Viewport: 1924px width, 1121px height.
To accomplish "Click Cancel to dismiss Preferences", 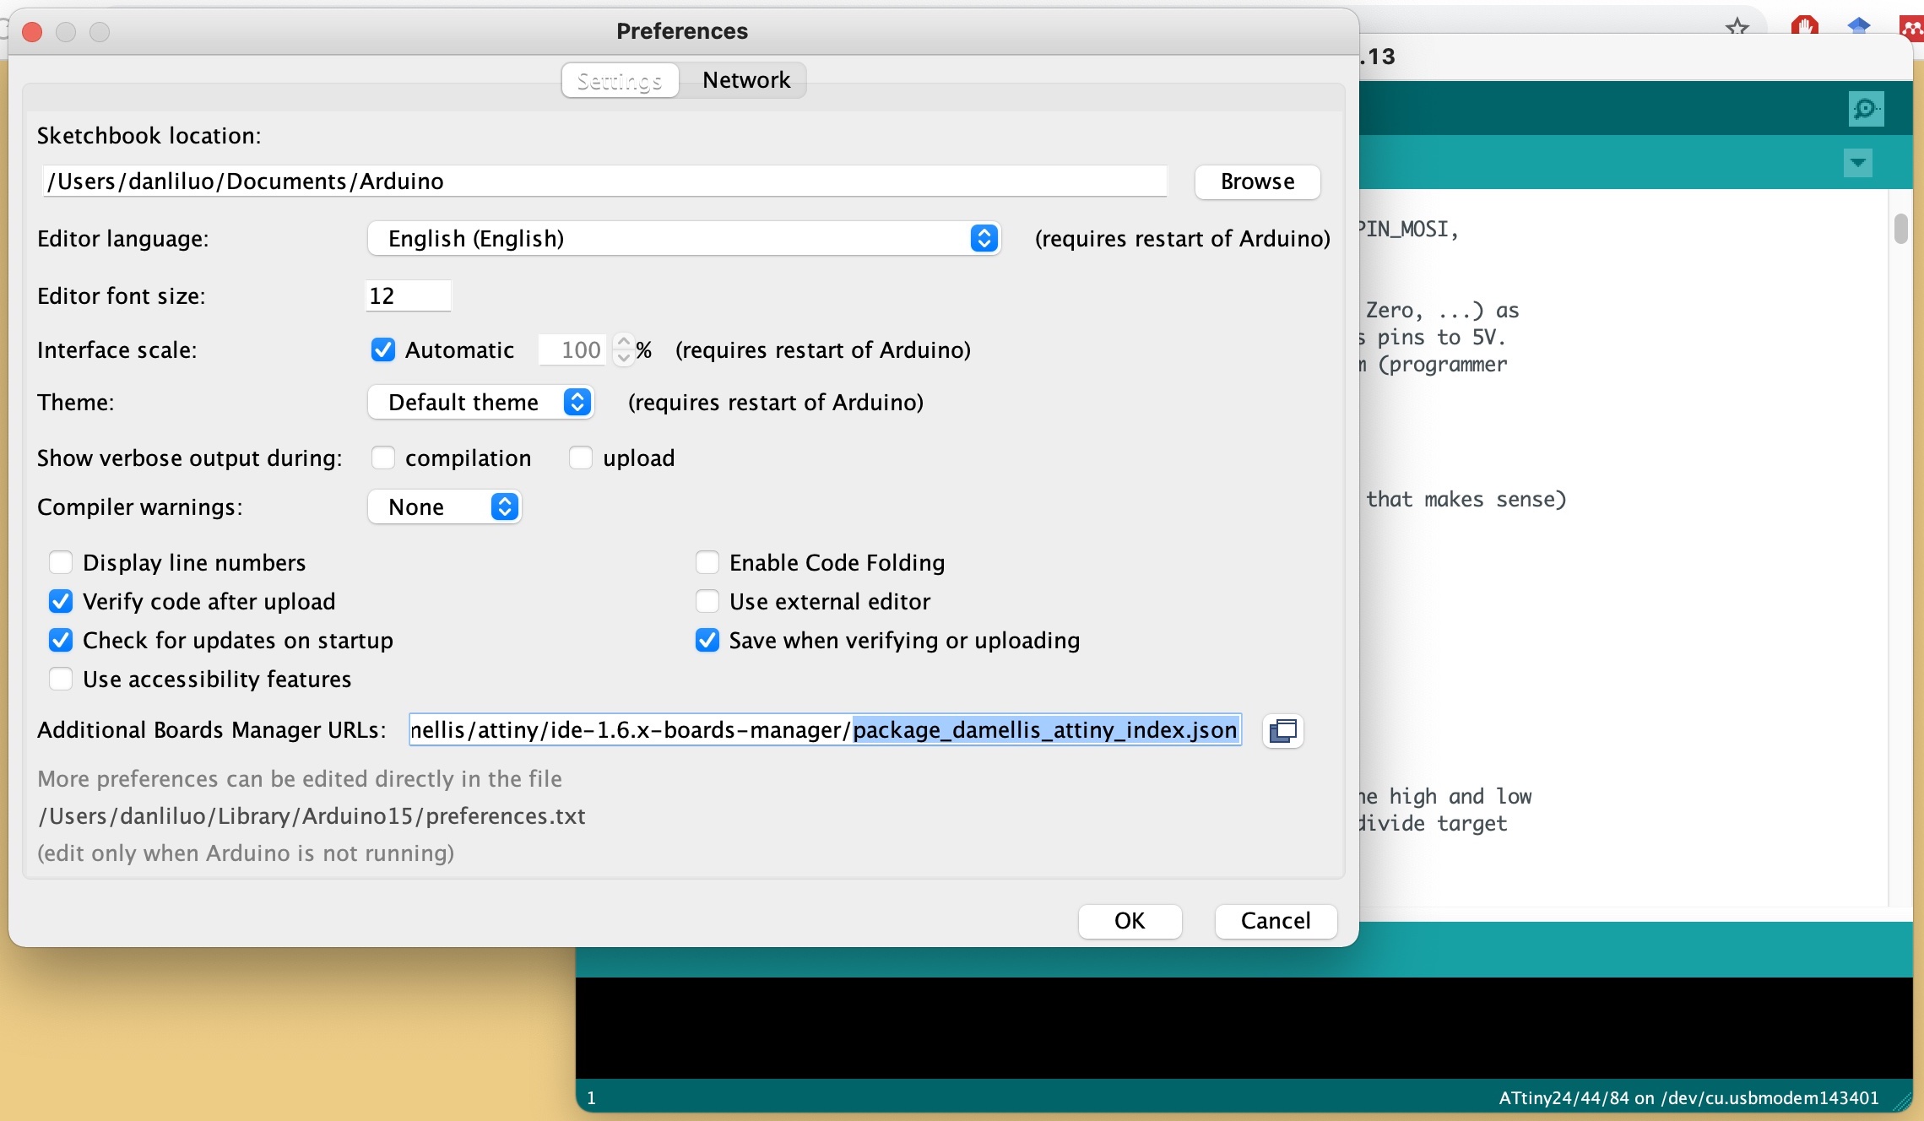I will 1276,921.
